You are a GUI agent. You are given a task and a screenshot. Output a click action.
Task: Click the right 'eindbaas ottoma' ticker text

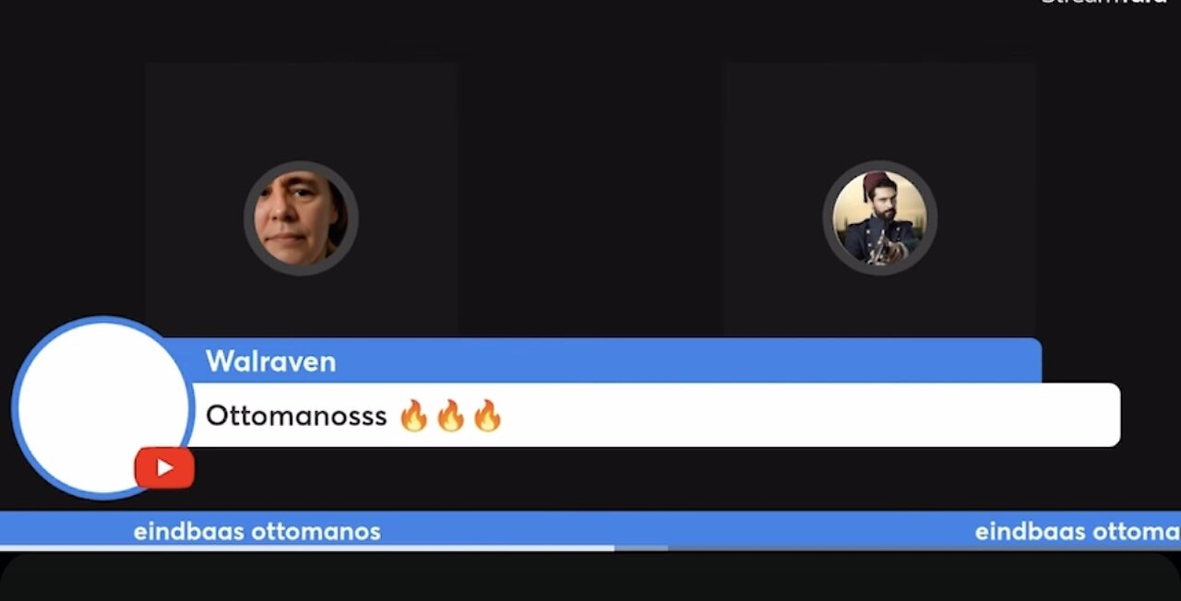coord(1078,531)
